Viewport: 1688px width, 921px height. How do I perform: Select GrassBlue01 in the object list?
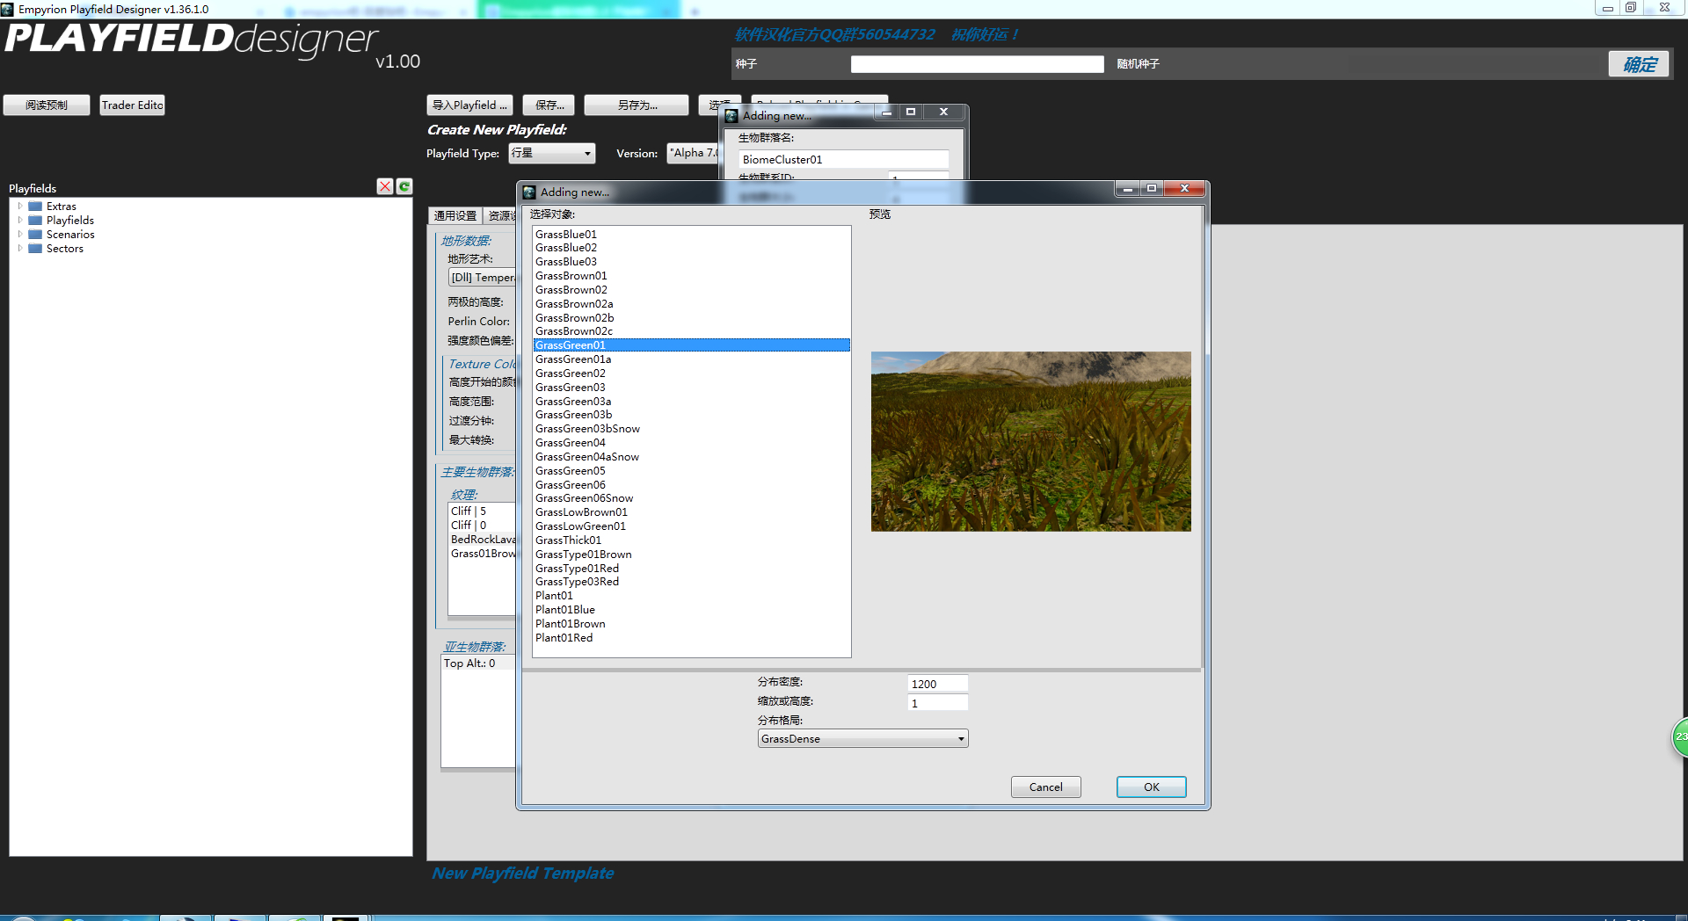691,235
